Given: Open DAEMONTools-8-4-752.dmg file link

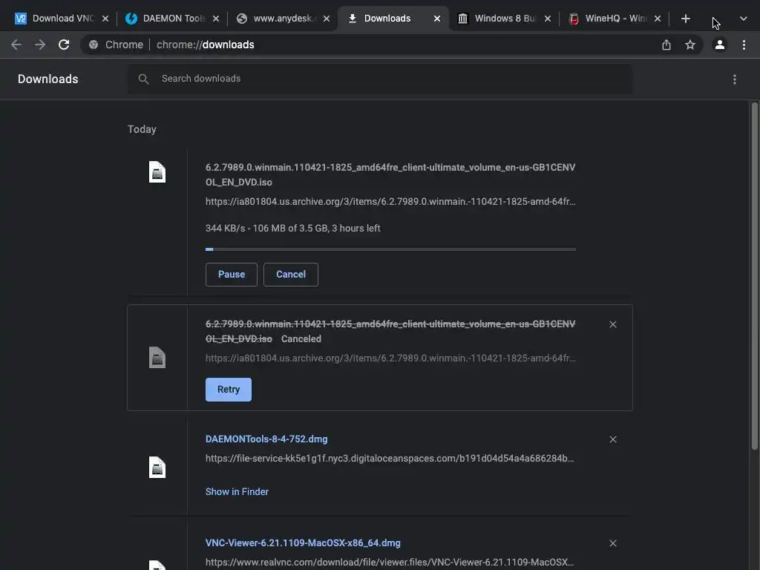Looking at the screenshot, I should click(266, 439).
